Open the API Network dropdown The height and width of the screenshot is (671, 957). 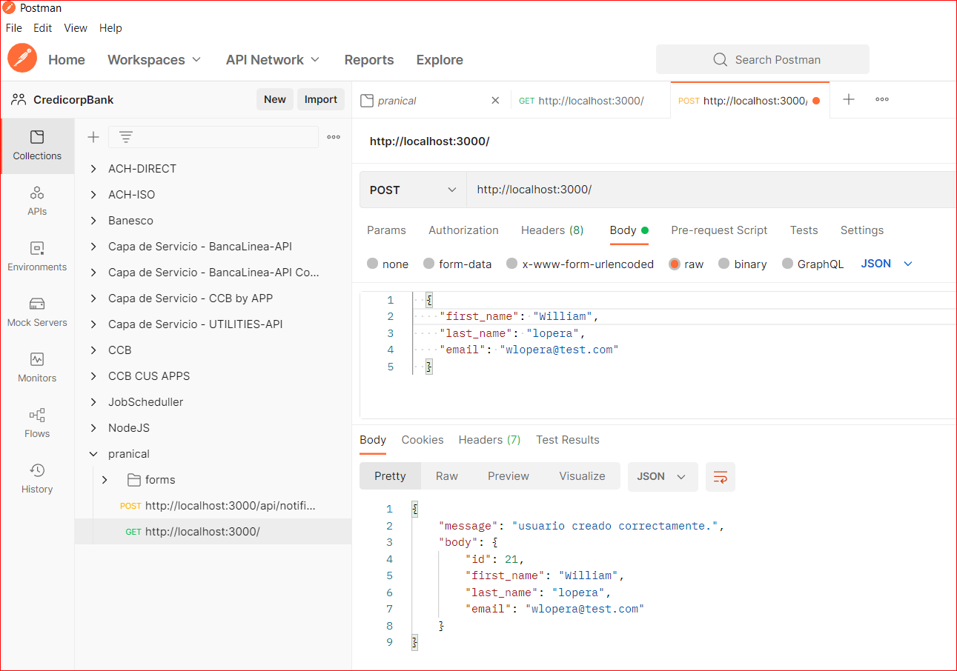click(x=273, y=60)
